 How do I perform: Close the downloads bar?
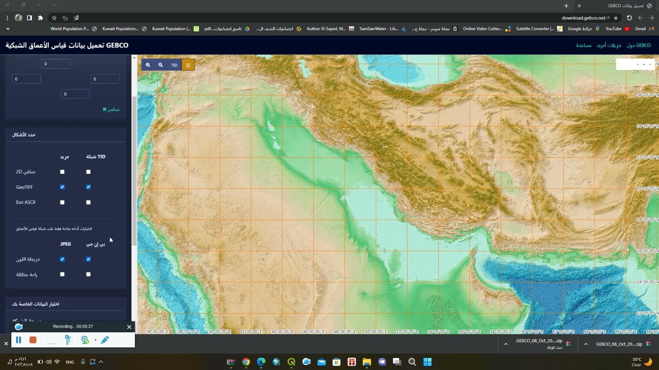pos(6,343)
